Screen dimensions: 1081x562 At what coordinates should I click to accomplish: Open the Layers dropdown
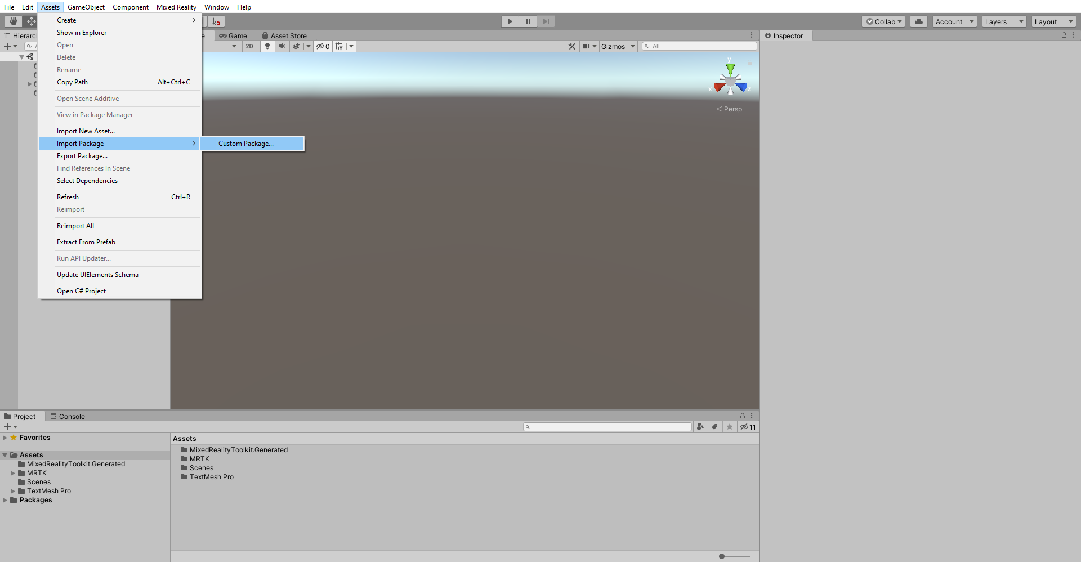coord(1004,21)
